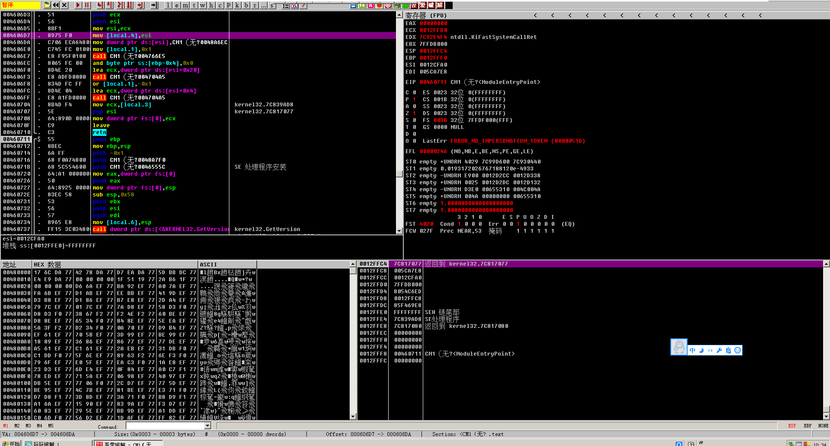The image size is (830, 446).
Task: Click the IME 中 language mode icon
Action: (692, 350)
